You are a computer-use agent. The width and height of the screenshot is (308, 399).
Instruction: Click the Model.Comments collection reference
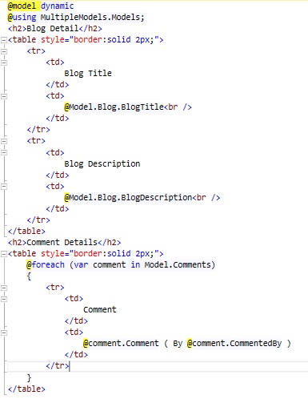178,264
